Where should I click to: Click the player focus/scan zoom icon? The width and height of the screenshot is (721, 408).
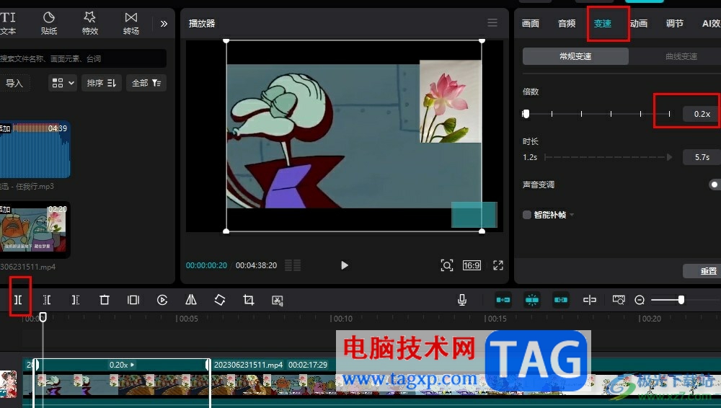(447, 265)
